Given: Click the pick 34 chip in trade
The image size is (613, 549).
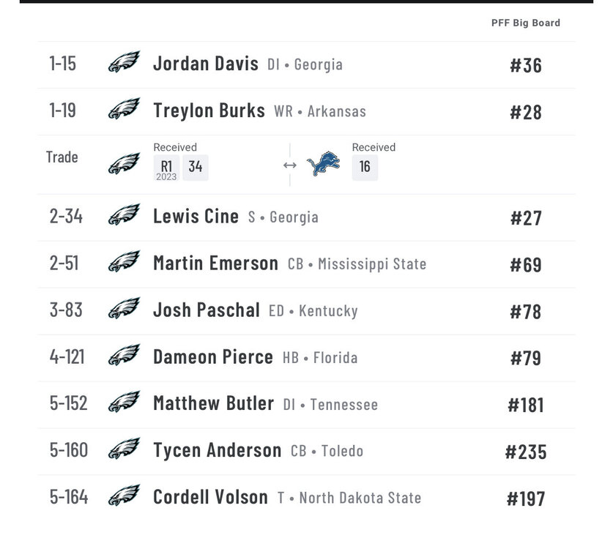Looking at the screenshot, I should coord(196,167).
